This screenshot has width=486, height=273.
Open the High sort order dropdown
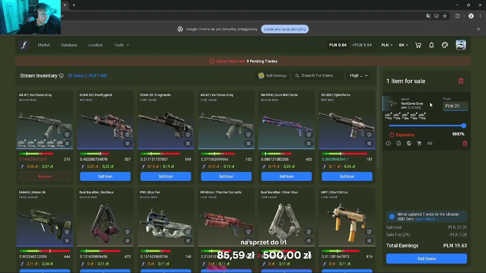[359, 75]
